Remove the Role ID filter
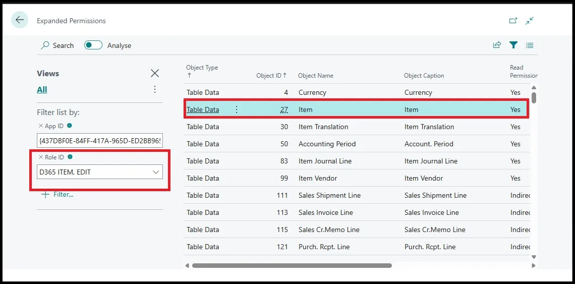Screen dimensions: 575x284 (x=40, y=157)
